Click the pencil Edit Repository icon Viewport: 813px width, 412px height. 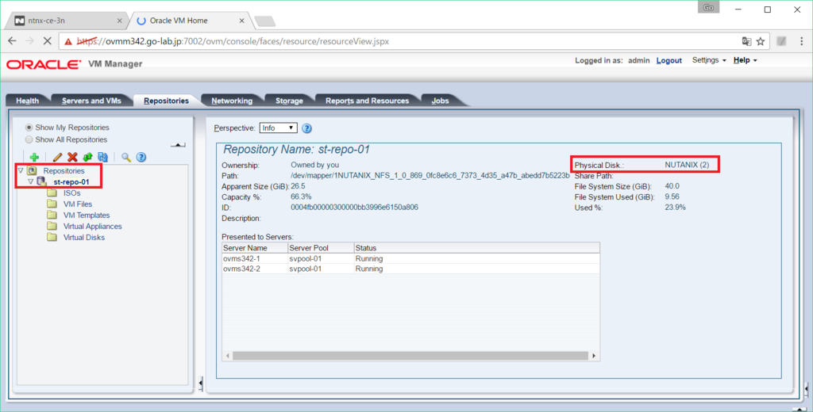[x=57, y=158]
